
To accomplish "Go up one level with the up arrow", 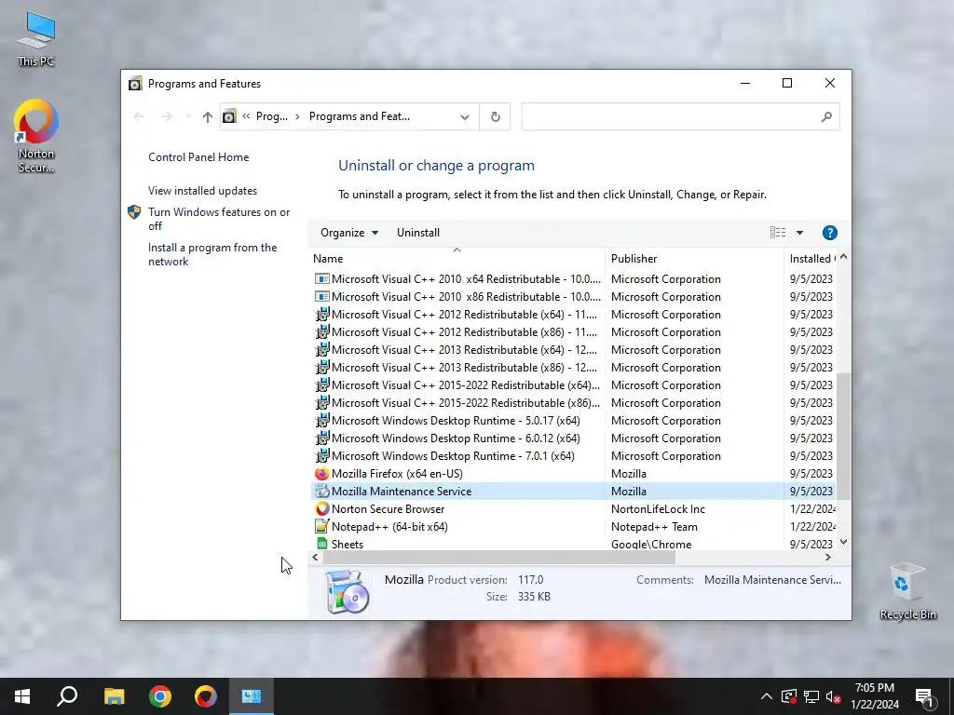I will (207, 116).
